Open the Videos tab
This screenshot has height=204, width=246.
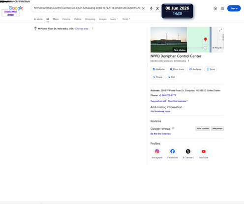click(78, 19)
